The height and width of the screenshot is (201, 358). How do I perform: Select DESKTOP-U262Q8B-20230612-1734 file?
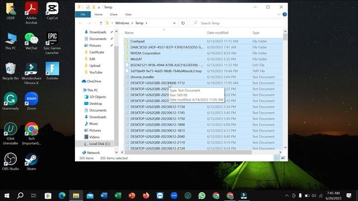pyautogui.click(x=157, y=107)
